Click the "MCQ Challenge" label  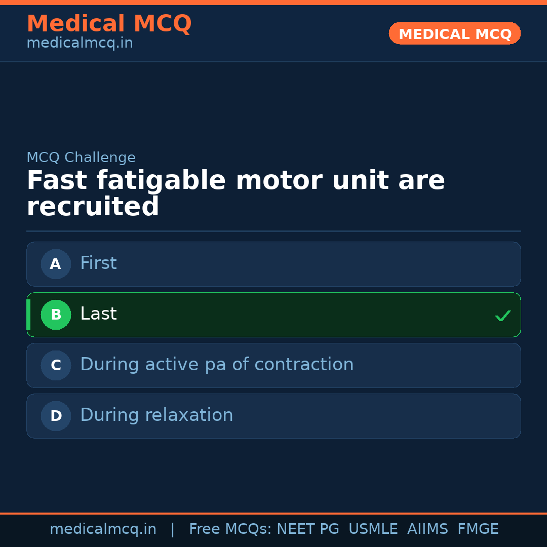(81, 158)
